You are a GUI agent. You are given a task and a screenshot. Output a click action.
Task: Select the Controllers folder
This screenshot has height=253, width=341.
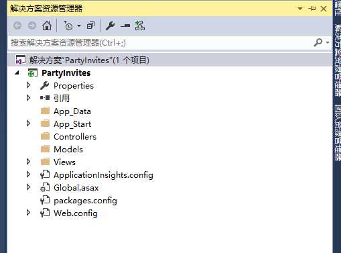tap(75, 137)
